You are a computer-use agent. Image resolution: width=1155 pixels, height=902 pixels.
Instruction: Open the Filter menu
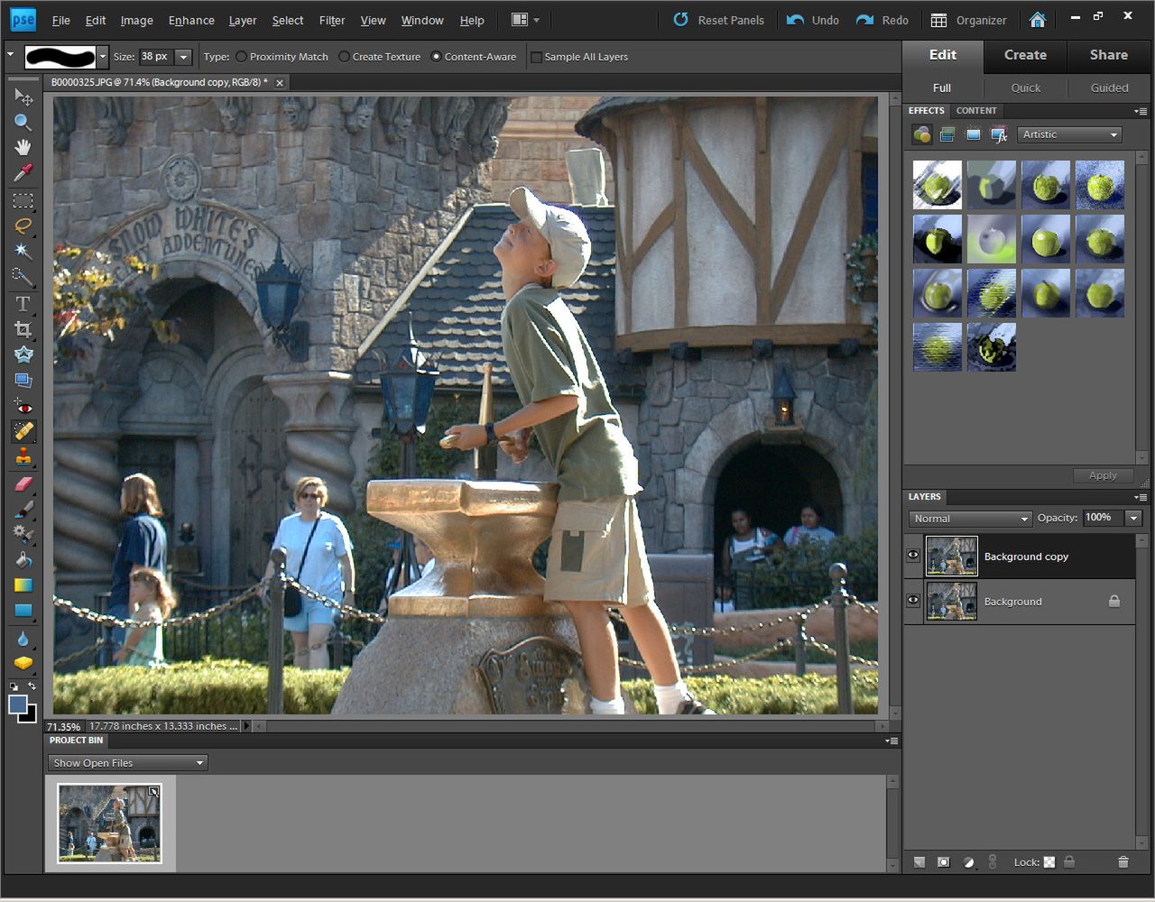pos(332,20)
